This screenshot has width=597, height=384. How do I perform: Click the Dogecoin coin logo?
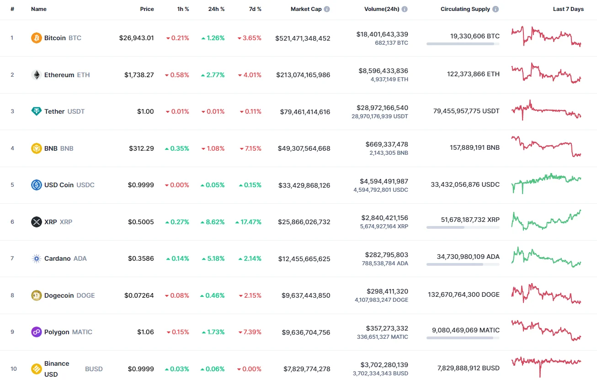point(36,295)
